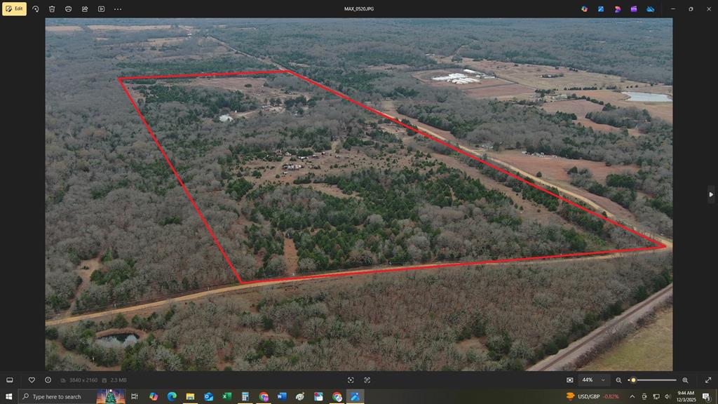Screen dimensions: 718x404
Task: Open Calculator from the taskbar
Action: click(x=245, y=396)
